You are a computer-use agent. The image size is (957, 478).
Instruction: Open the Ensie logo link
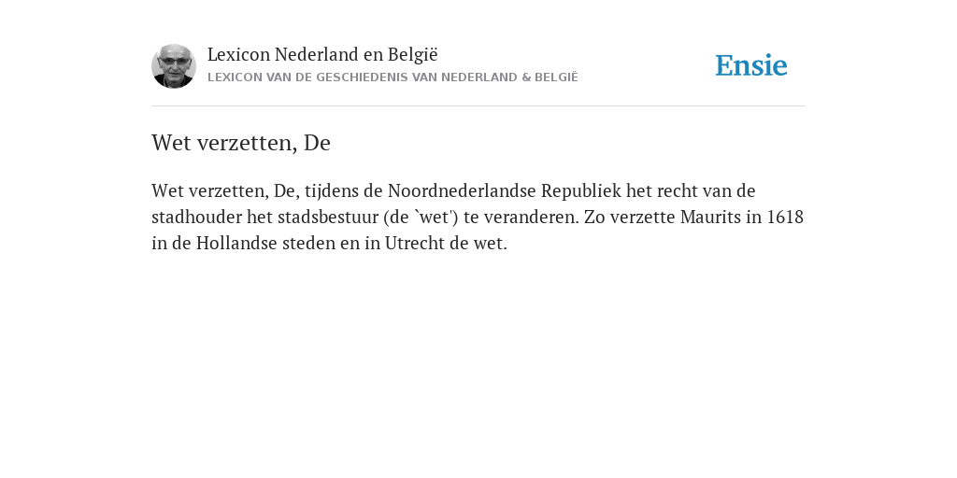751,65
